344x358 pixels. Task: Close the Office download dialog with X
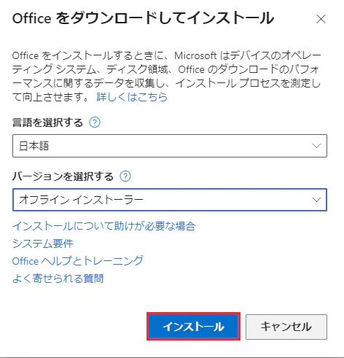pyautogui.click(x=321, y=19)
